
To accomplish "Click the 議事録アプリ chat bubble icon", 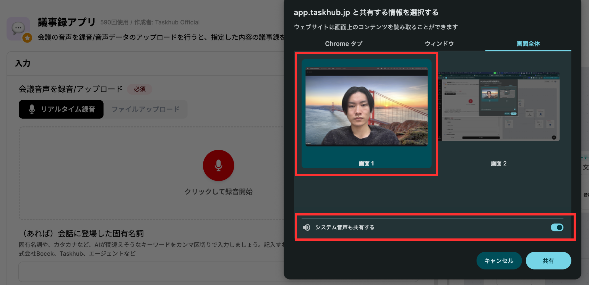I will (18, 28).
